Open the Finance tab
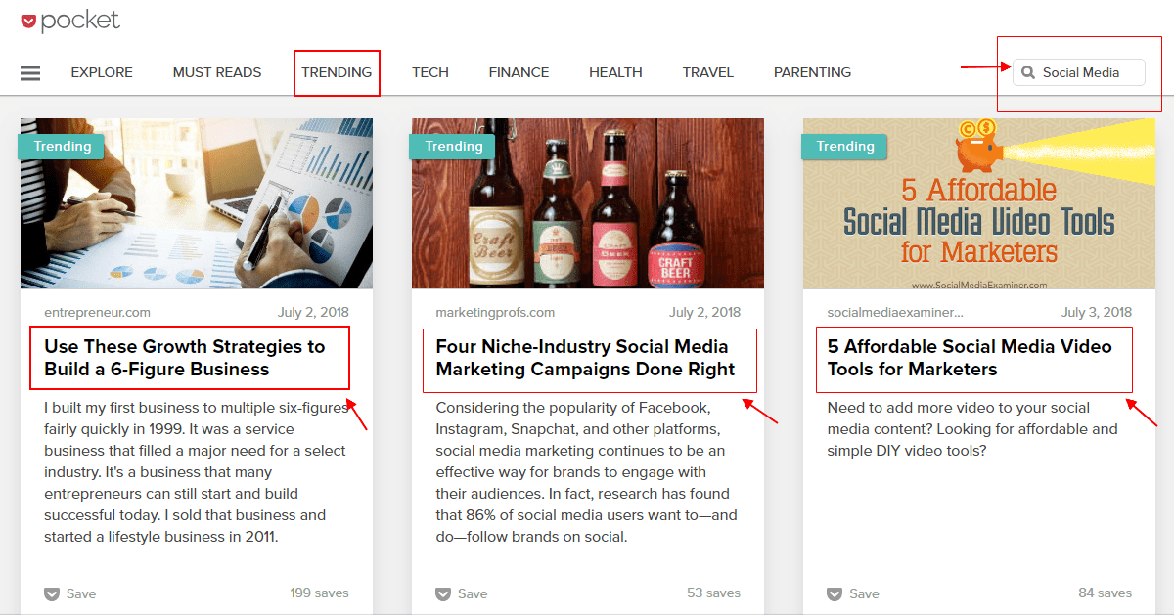Screen dimensions: 1174x615 [519, 72]
